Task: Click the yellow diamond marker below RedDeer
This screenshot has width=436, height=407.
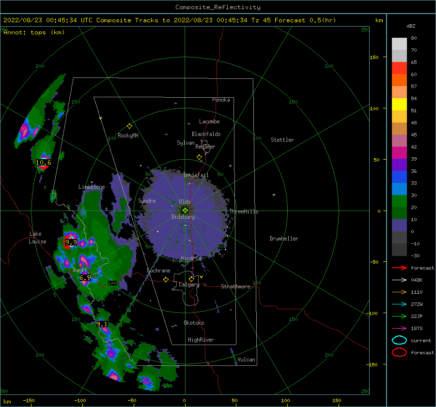Action: tap(200, 157)
